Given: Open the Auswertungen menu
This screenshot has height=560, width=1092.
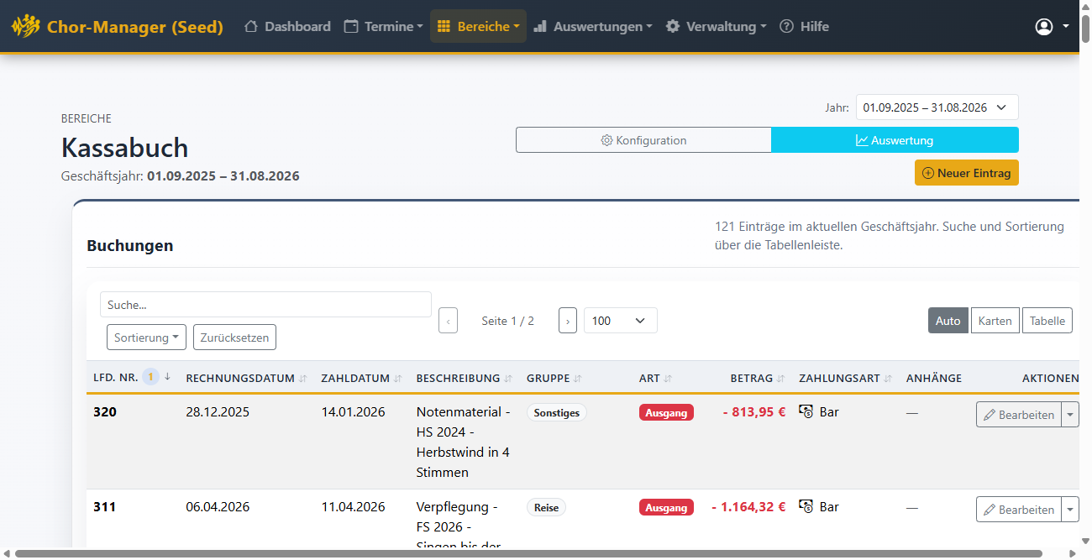Looking at the screenshot, I should point(593,26).
